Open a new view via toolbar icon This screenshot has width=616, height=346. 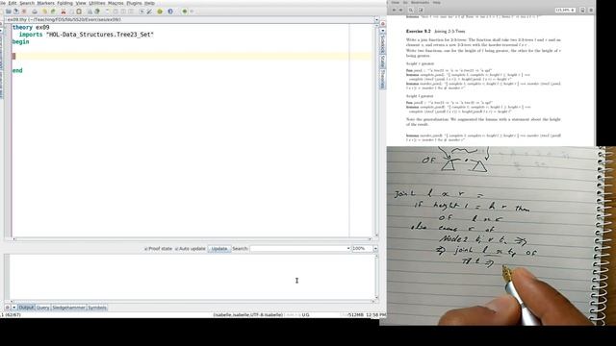pyautogui.click(x=107, y=12)
